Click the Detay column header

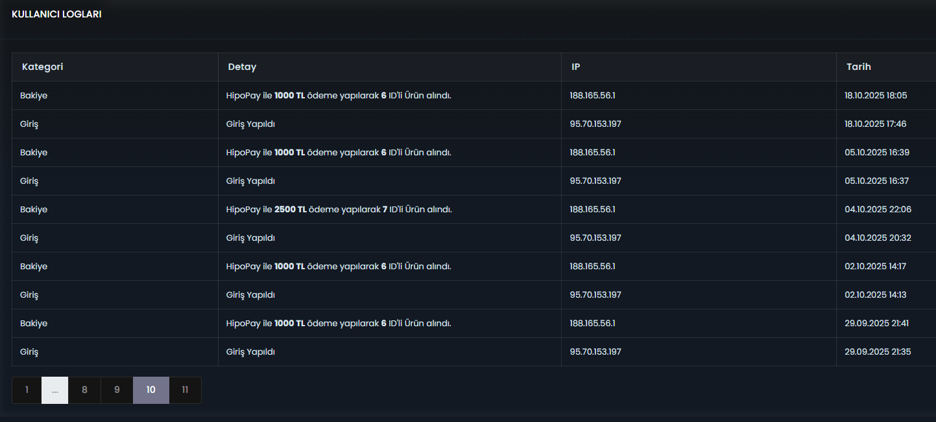pyautogui.click(x=242, y=67)
